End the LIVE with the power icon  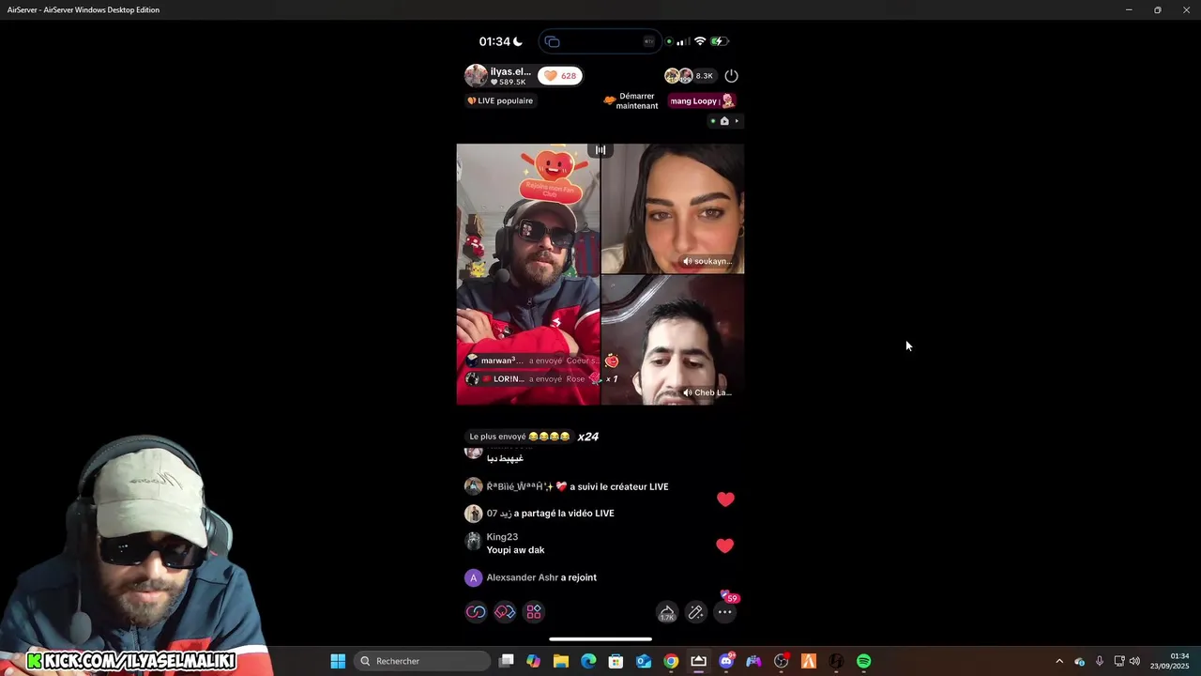pos(732,76)
